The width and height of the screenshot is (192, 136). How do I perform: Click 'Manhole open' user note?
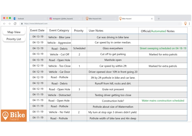pyautogui.click(x=113, y=60)
